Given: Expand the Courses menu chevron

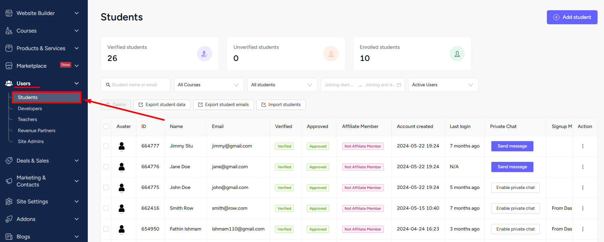Looking at the screenshot, I should [77, 31].
